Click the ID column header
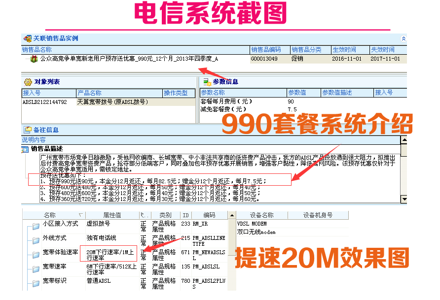440x300 pixels. coord(186,215)
